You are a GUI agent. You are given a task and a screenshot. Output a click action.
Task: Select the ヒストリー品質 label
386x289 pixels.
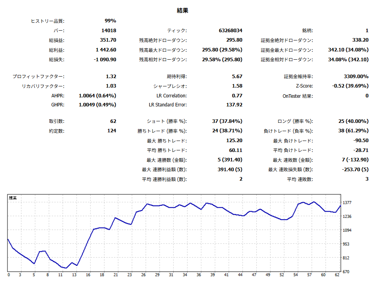48,21
